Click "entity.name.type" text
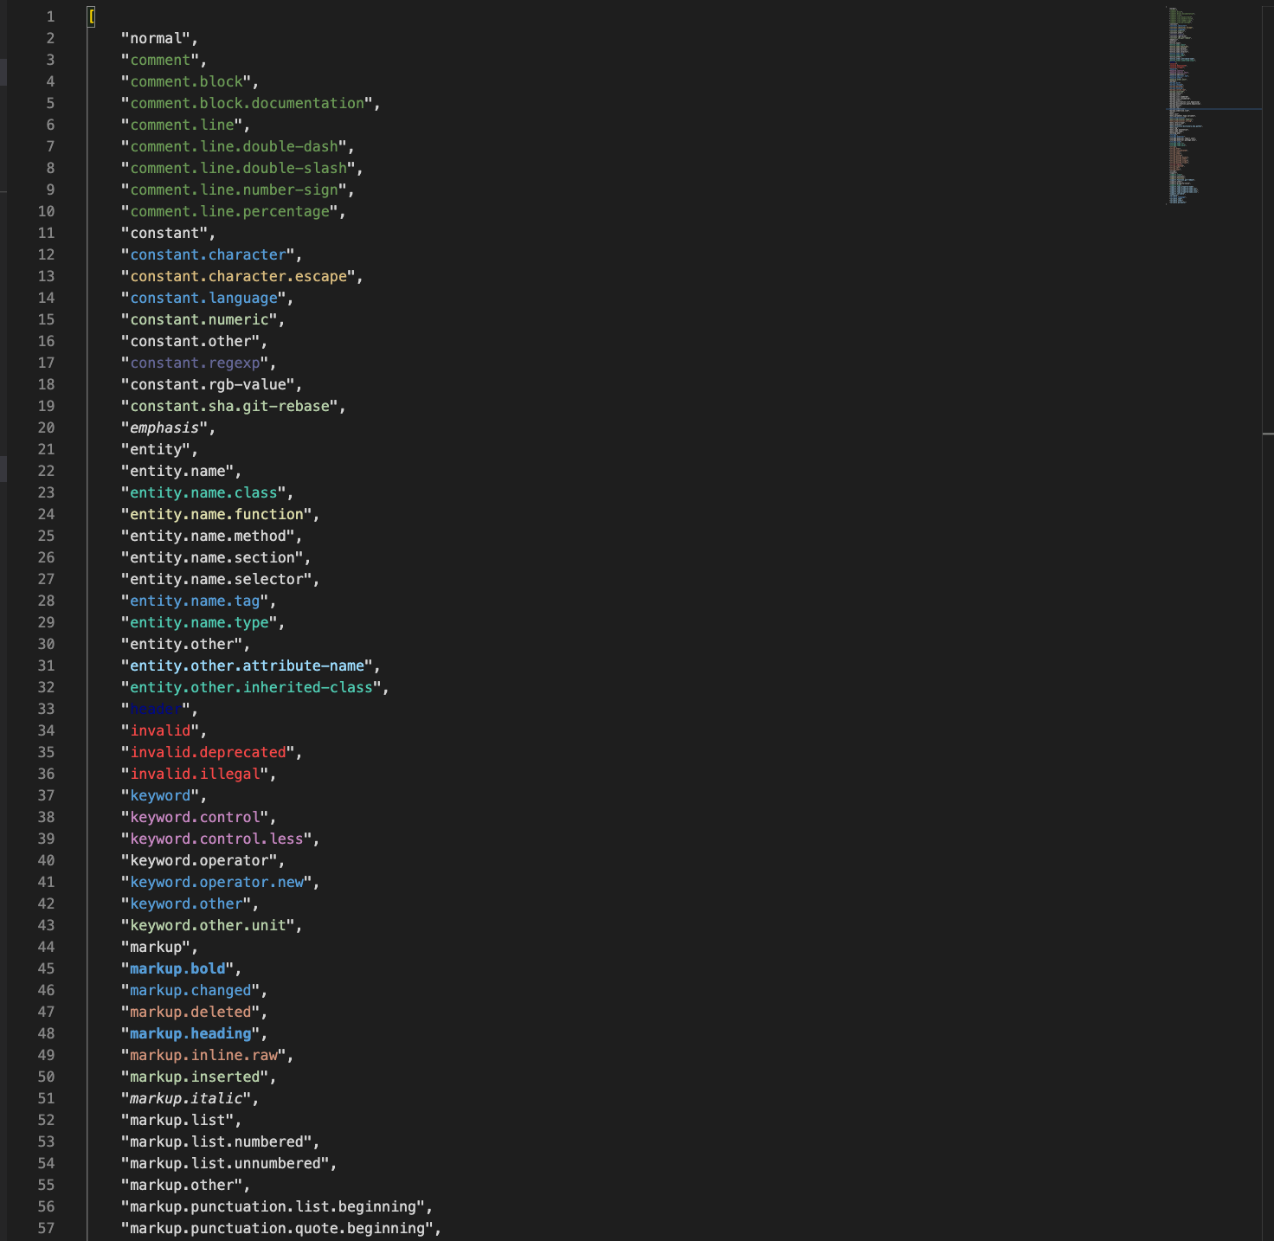The image size is (1274, 1241). pos(199,622)
